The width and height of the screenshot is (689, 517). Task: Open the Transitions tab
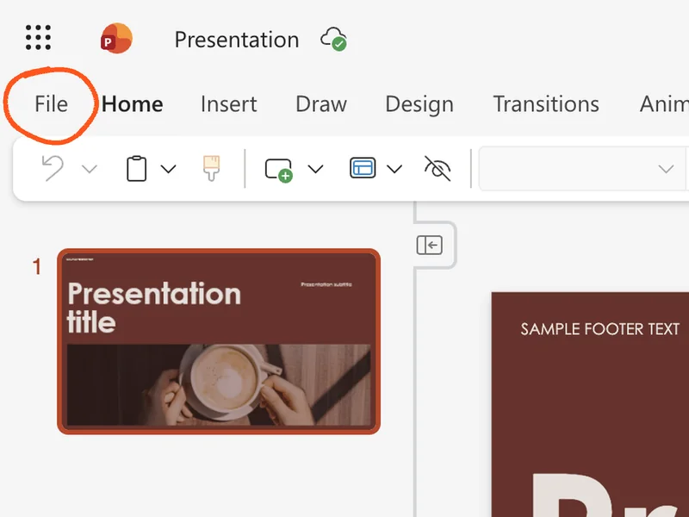point(546,104)
